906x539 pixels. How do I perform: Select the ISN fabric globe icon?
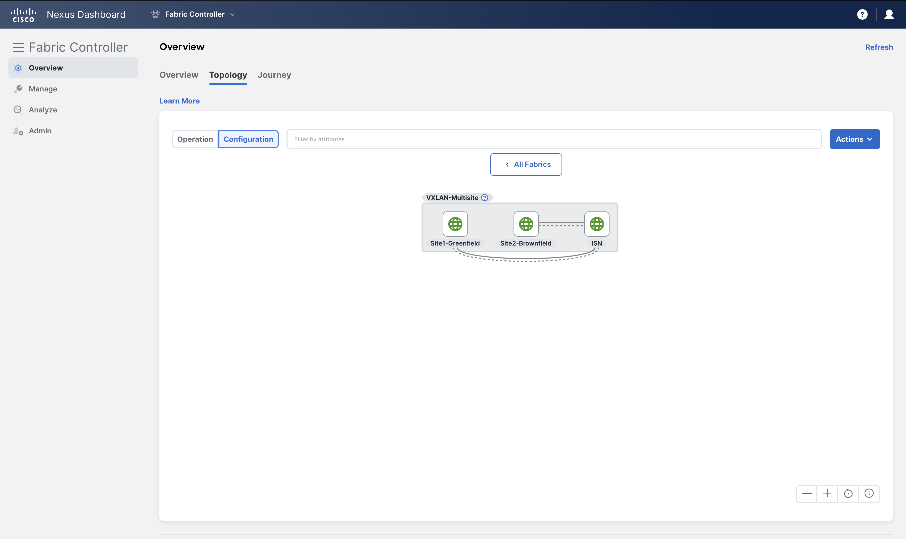tap(597, 224)
